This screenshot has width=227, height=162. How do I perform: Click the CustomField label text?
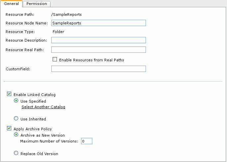(18, 69)
